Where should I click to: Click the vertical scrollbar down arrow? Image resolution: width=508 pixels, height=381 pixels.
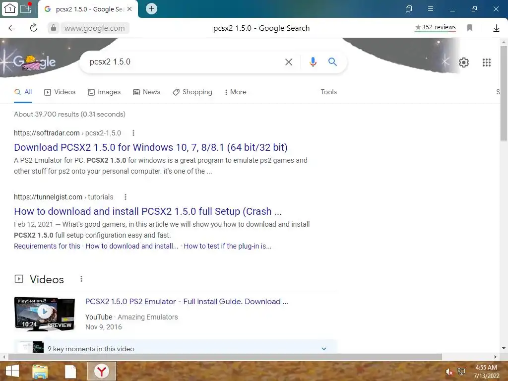coord(504,349)
